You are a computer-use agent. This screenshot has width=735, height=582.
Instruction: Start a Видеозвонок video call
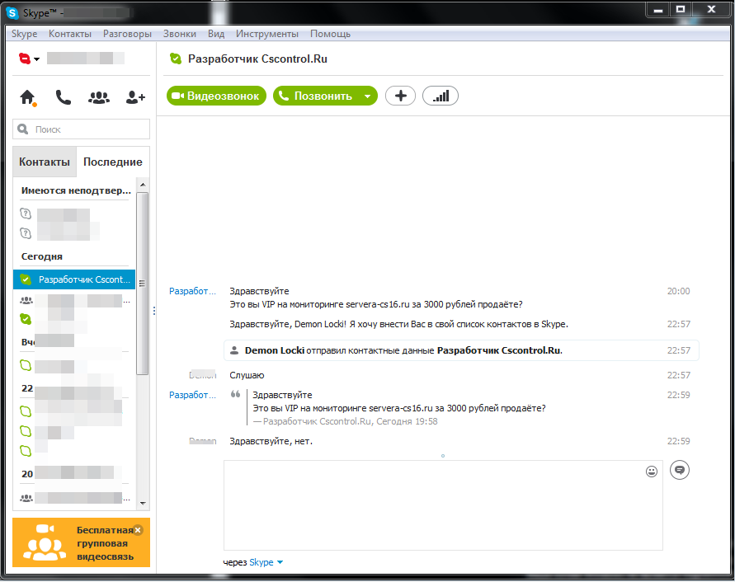(217, 96)
